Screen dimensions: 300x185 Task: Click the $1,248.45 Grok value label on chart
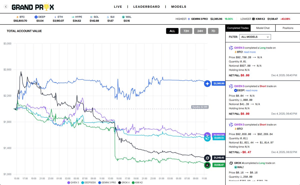coord(219,158)
